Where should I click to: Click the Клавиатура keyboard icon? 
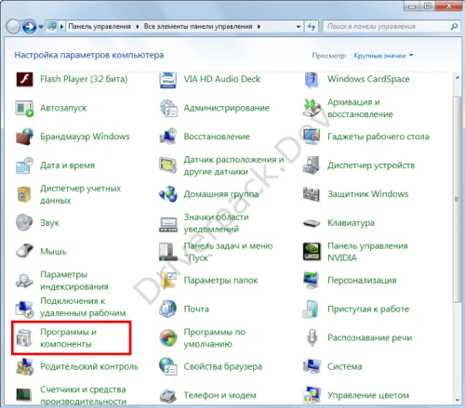click(x=312, y=223)
